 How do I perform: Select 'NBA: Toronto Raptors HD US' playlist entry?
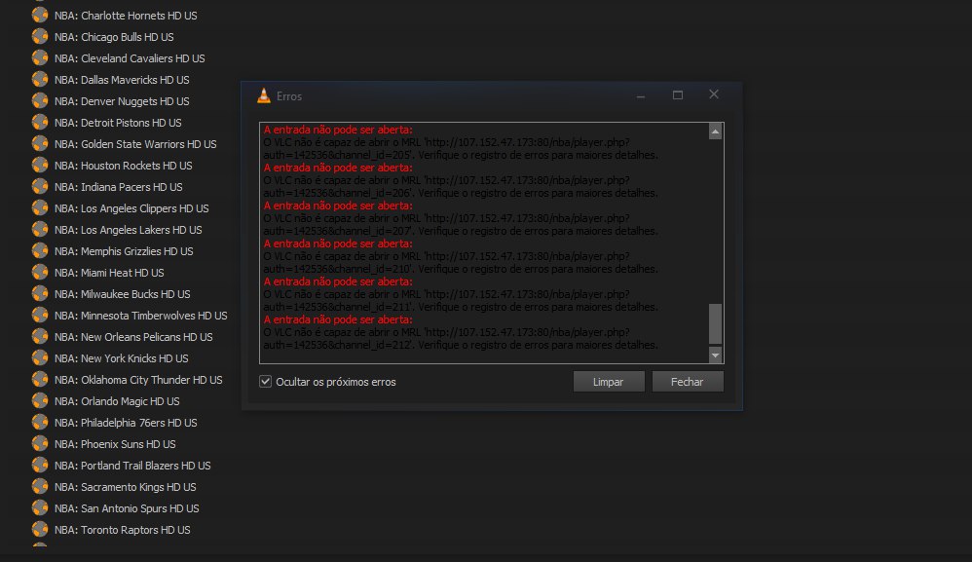122,530
